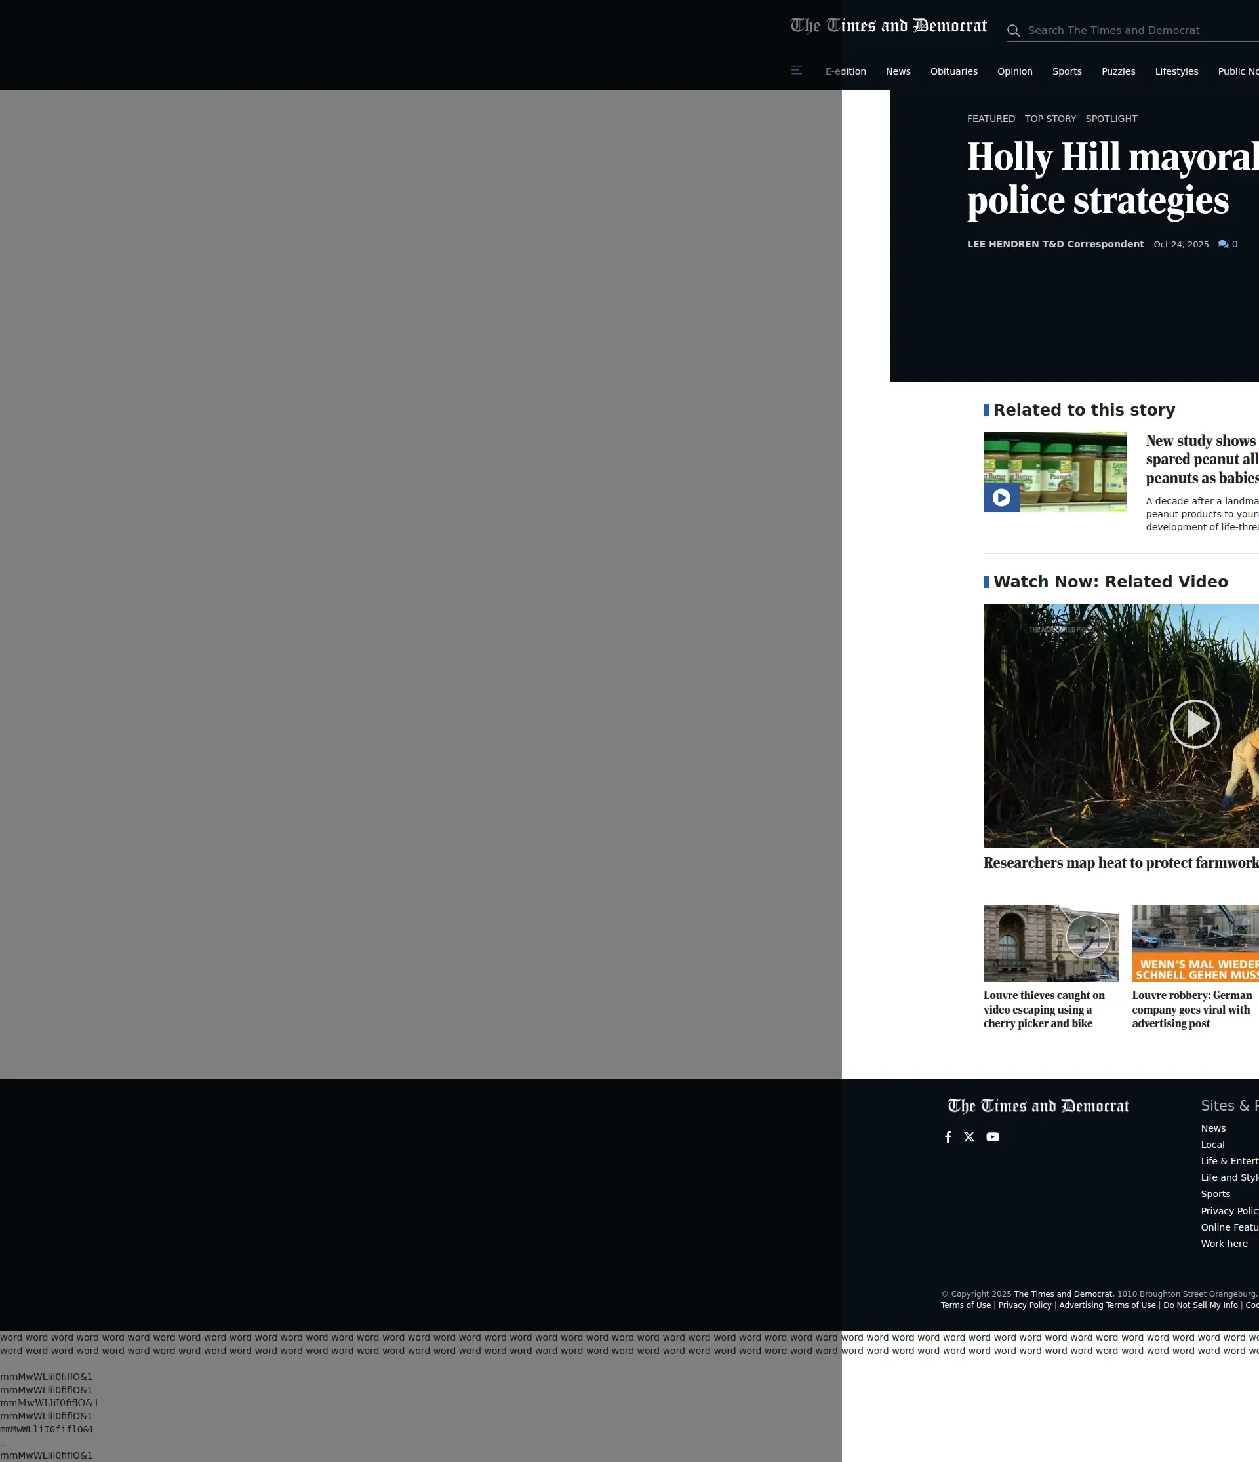Open the footer Terms of Use link

pyautogui.click(x=965, y=1305)
